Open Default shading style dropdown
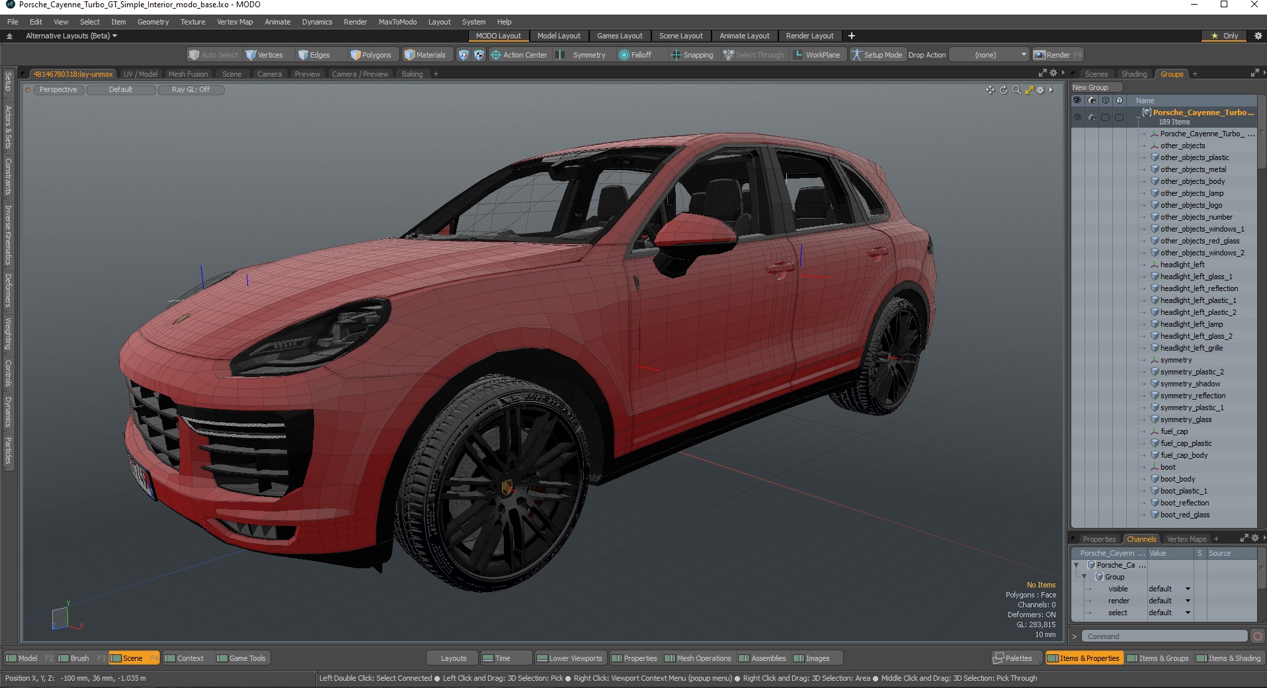This screenshot has height=688, width=1267. click(121, 89)
